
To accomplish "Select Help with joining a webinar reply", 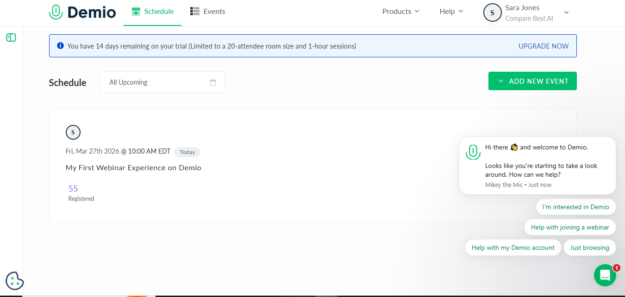I will [570, 227].
